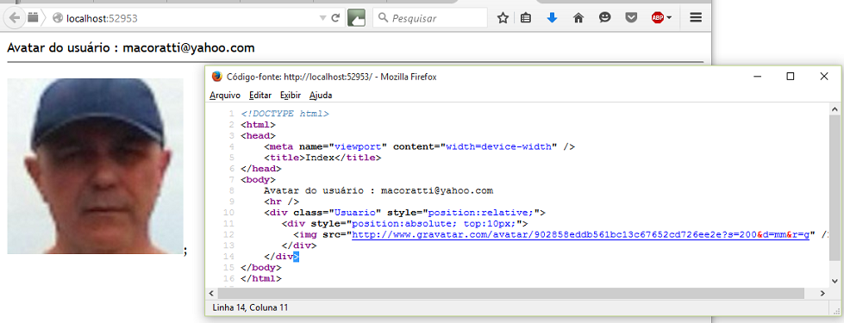
Task: Show bookmarks list icon
Action: (x=526, y=18)
